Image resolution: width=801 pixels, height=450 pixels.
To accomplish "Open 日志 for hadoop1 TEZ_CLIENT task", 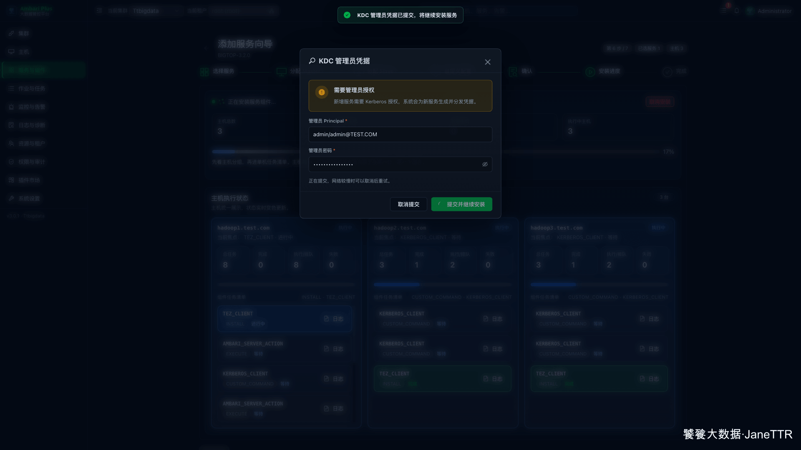I will click(334, 319).
